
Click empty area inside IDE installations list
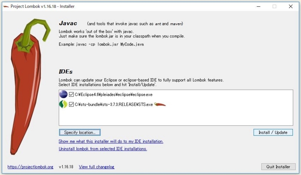(176, 117)
